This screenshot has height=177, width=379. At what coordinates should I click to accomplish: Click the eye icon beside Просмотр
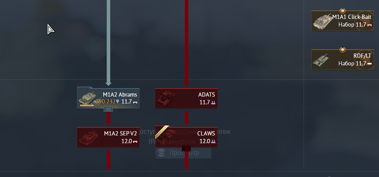tap(161, 152)
